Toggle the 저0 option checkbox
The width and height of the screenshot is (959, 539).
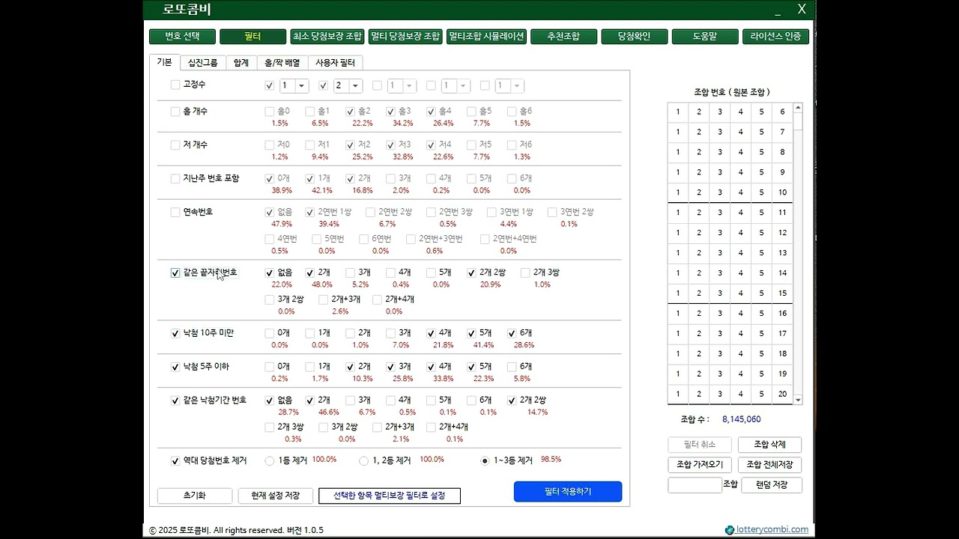pyautogui.click(x=269, y=145)
